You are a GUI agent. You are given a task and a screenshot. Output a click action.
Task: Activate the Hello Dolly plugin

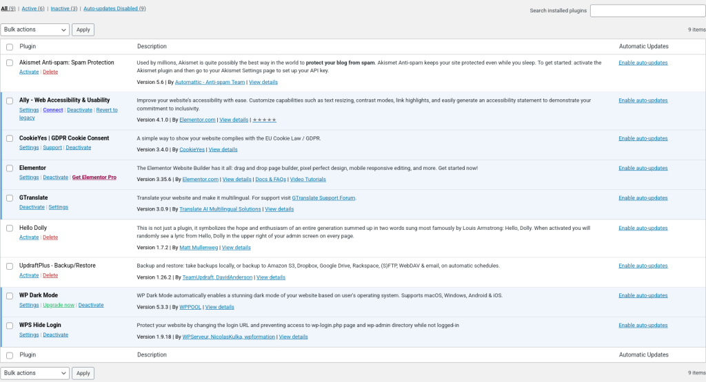point(29,237)
